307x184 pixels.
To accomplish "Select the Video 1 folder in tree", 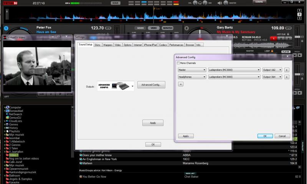I will pyautogui.click(x=14, y=155).
